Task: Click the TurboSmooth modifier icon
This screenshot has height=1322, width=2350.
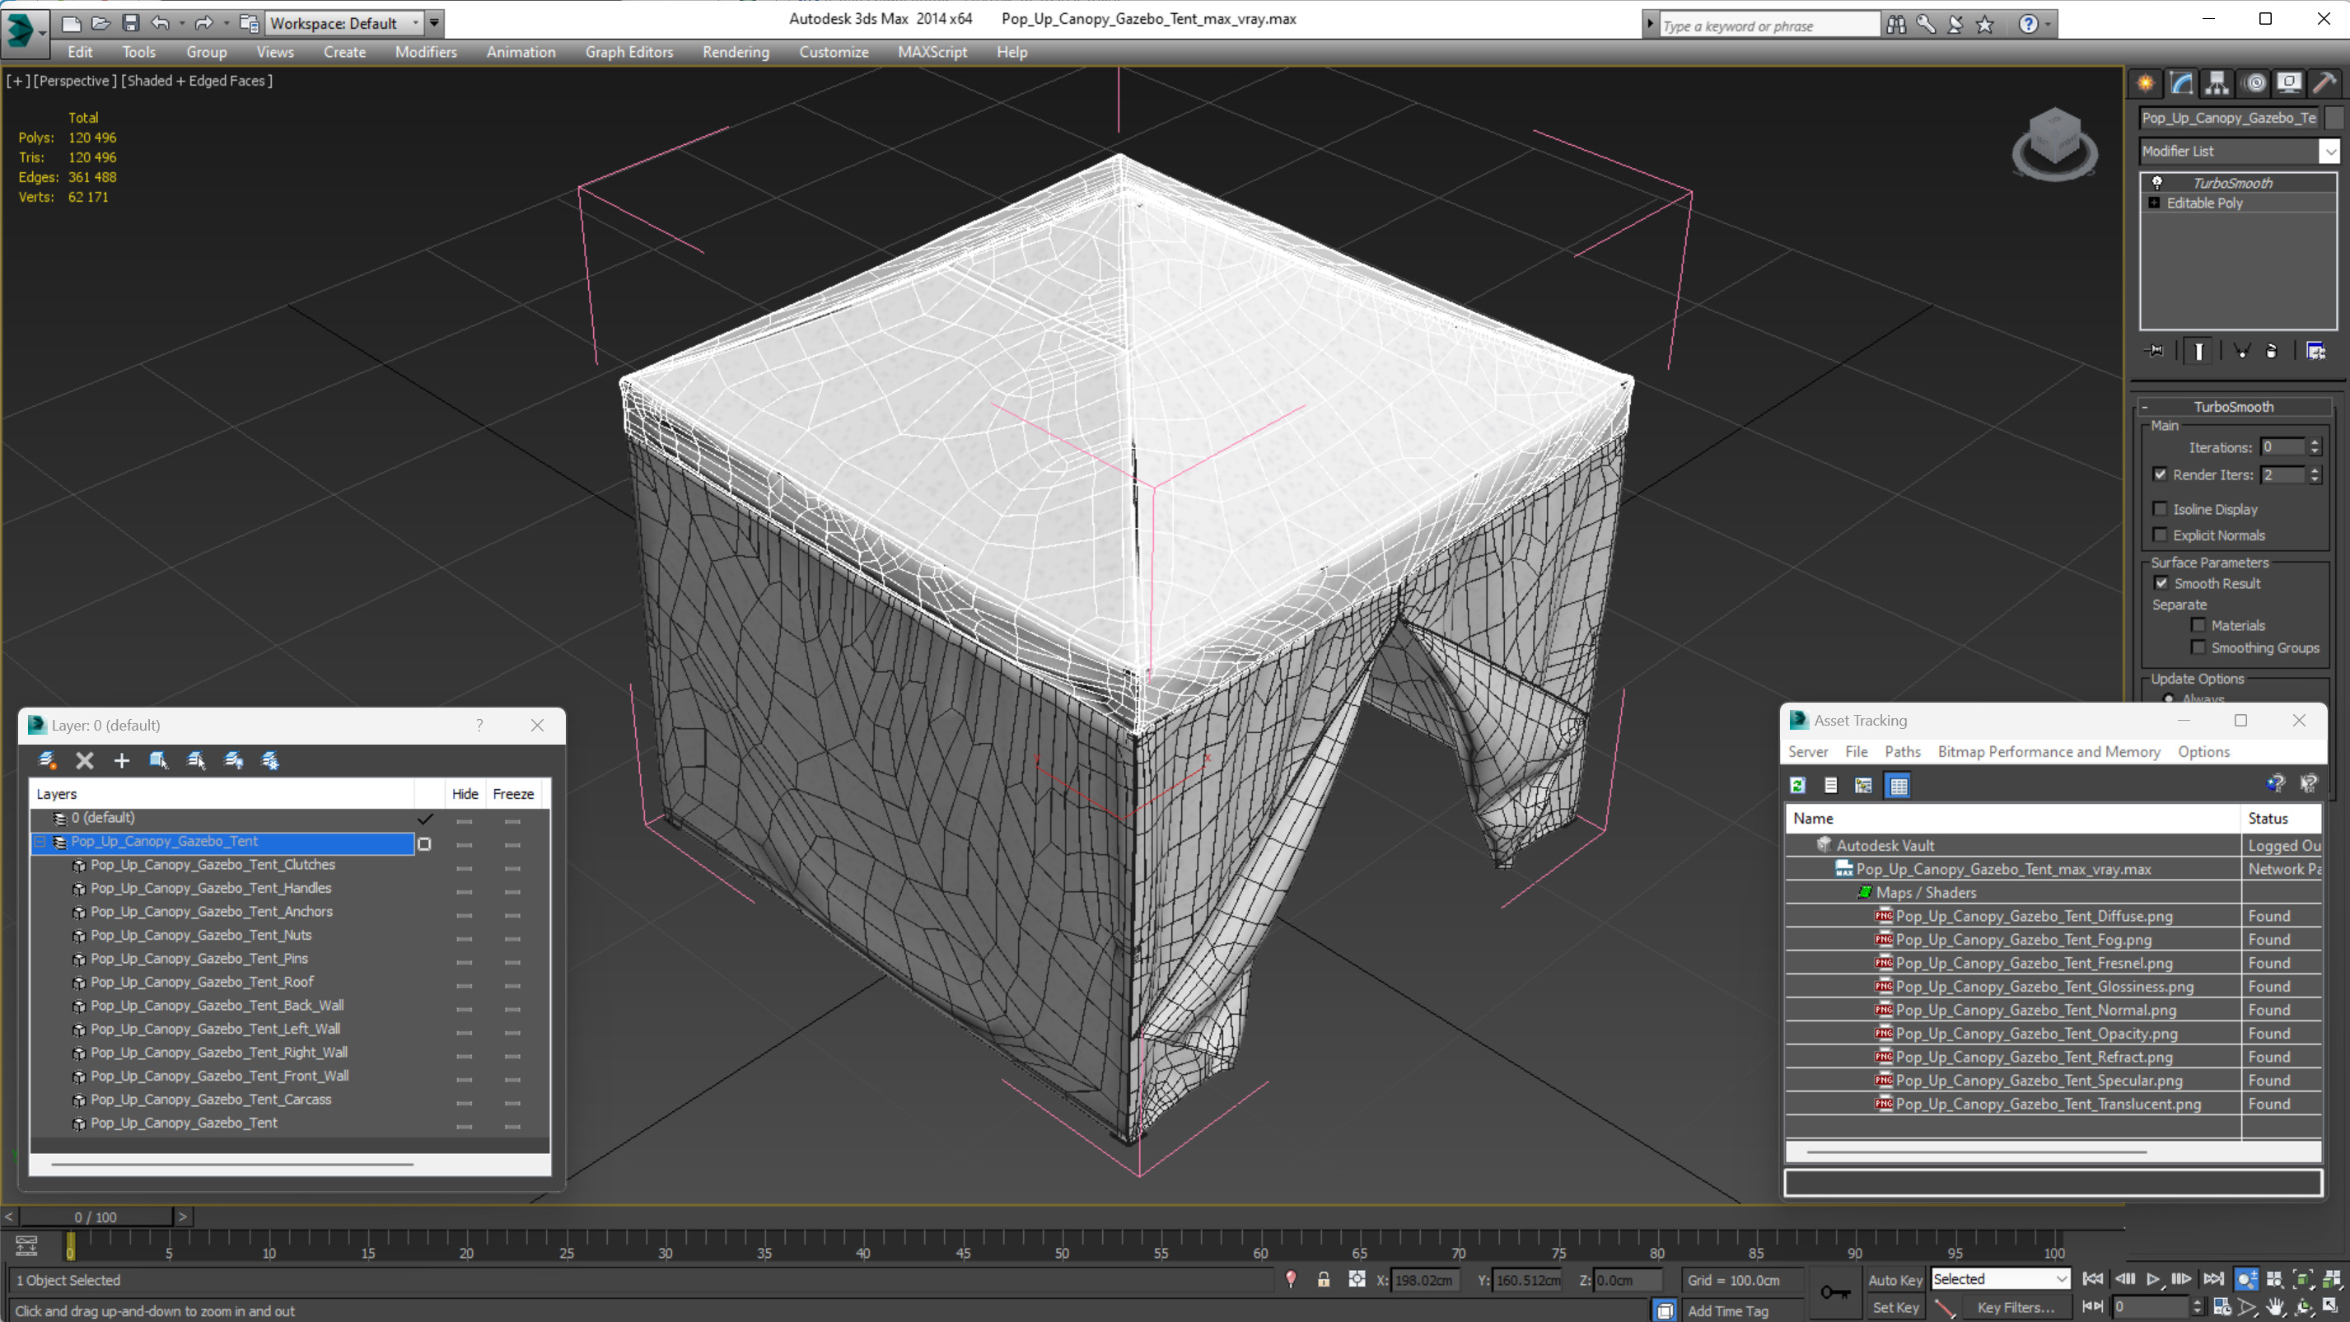Action: [x=2158, y=182]
